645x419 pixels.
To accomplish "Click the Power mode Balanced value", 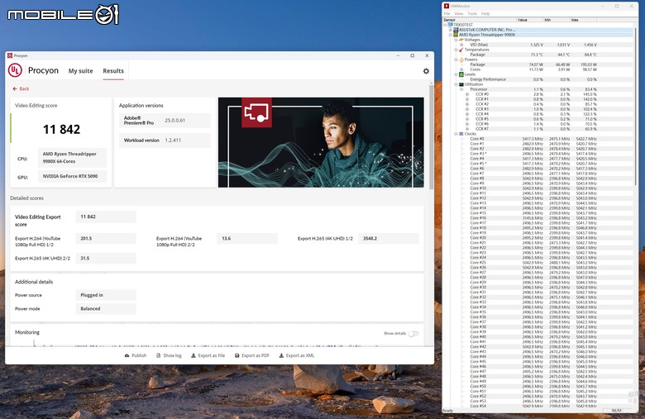I will pos(106,309).
